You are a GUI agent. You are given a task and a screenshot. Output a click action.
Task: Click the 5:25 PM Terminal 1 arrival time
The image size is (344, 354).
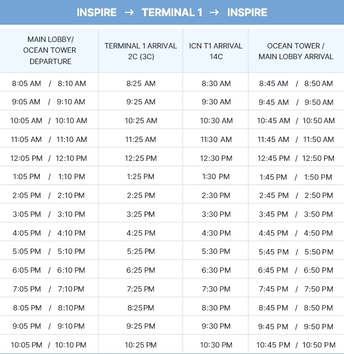[x=141, y=251]
